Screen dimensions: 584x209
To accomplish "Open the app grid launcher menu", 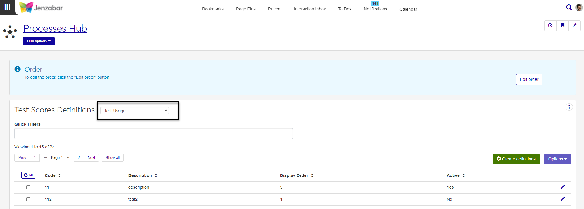I will [x=7, y=7].
